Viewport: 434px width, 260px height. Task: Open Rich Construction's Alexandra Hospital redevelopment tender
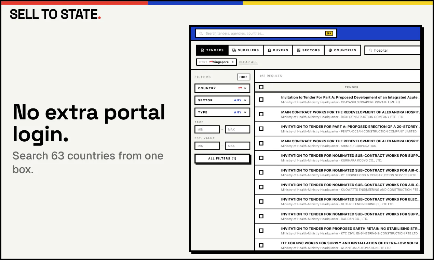tap(351, 112)
